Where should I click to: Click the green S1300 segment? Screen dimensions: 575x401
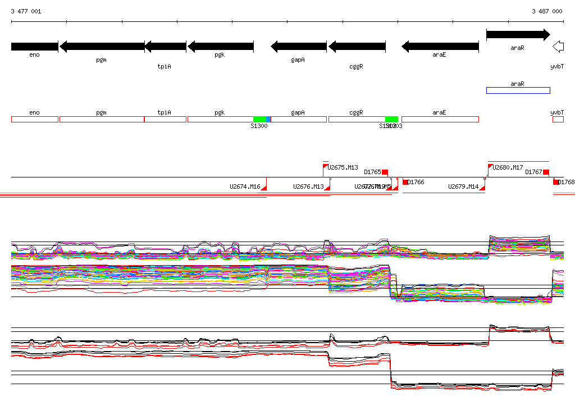click(259, 119)
